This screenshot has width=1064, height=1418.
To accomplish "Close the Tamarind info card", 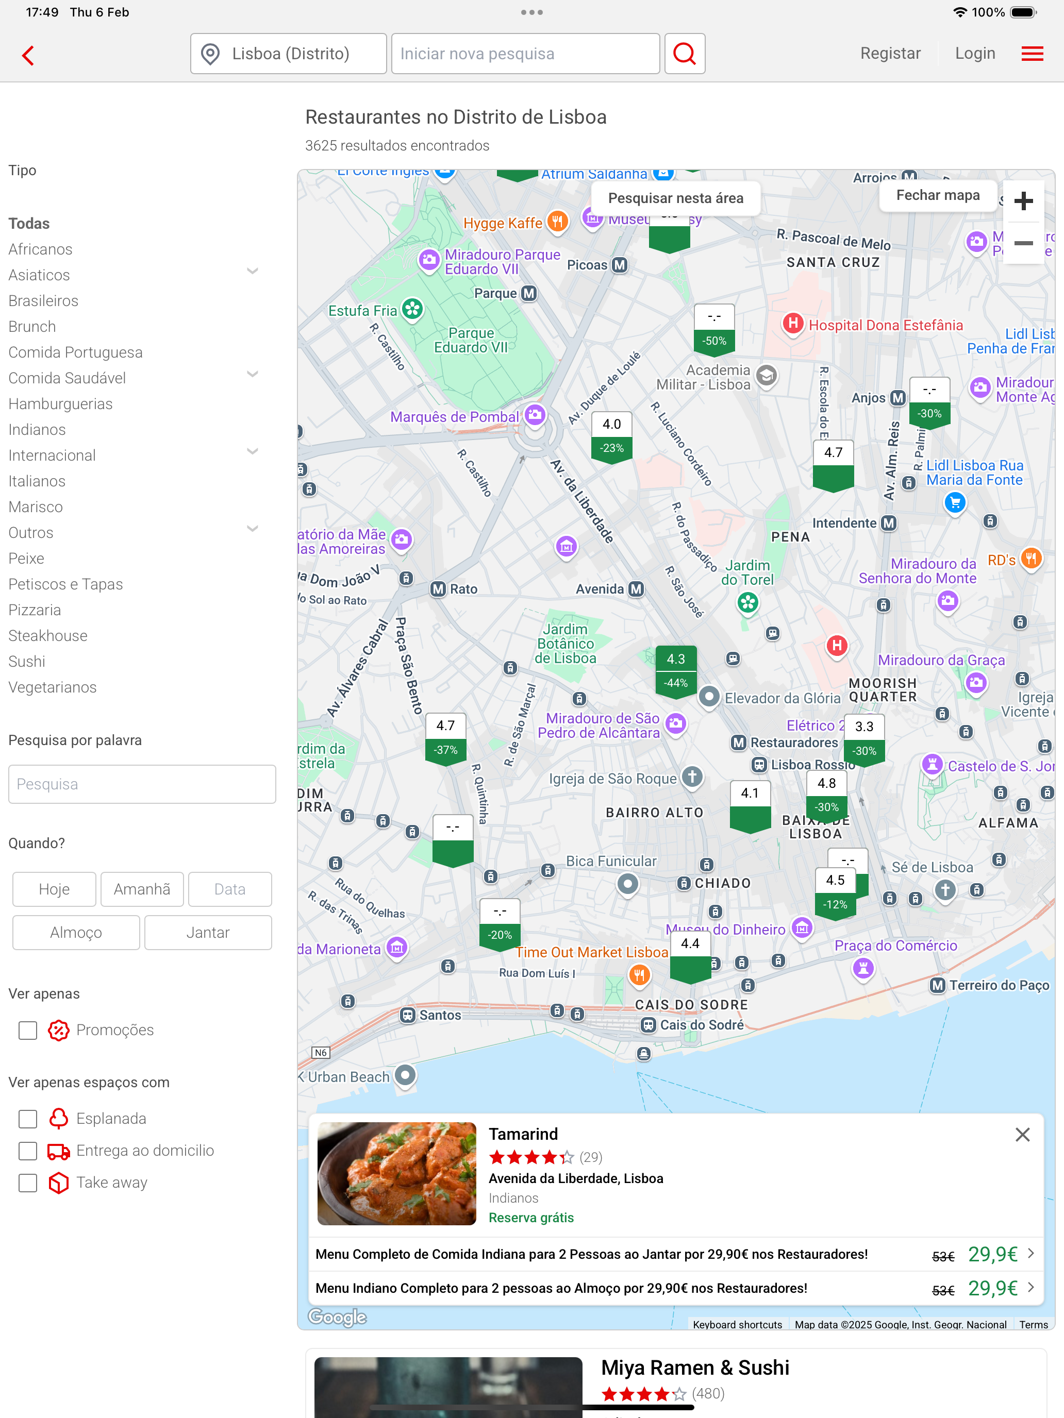I will coord(1022,1135).
